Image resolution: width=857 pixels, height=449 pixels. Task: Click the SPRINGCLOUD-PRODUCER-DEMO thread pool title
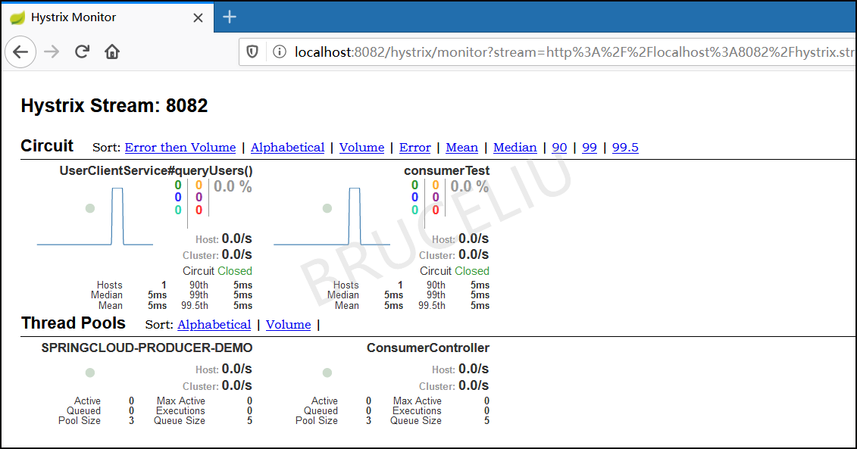tap(147, 348)
